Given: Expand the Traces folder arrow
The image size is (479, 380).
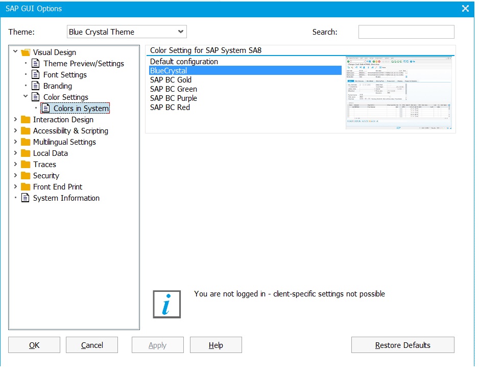Looking at the screenshot, I should (x=15, y=164).
